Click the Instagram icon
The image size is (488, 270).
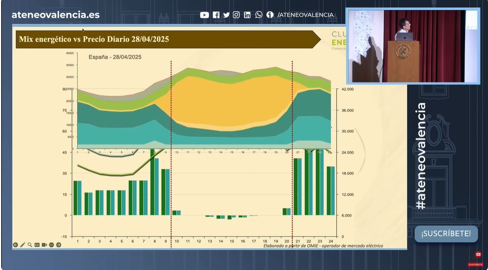(236, 15)
